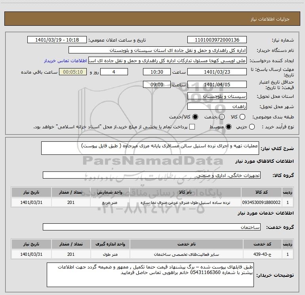This screenshot has height=295, width=305.
Task: Click page title جزئیات اطلاعات نیاز
Action: coord(270,19)
